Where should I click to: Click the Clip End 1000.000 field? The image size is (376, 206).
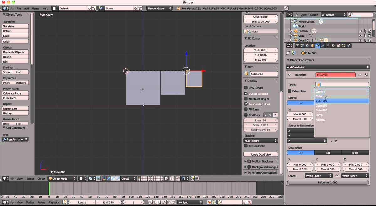tap(261, 22)
